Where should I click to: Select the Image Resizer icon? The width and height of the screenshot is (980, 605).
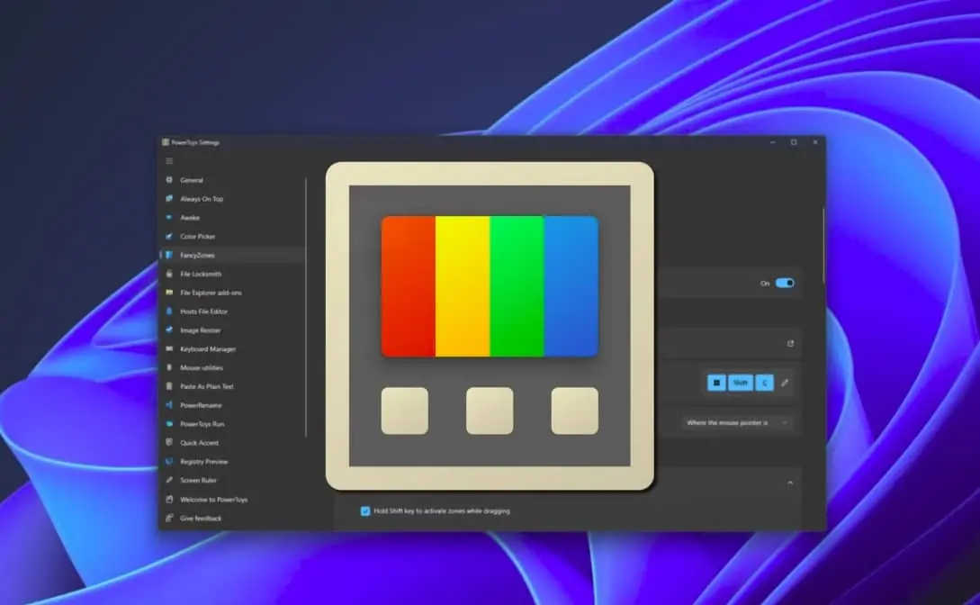pyautogui.click(x=169, y=330)
